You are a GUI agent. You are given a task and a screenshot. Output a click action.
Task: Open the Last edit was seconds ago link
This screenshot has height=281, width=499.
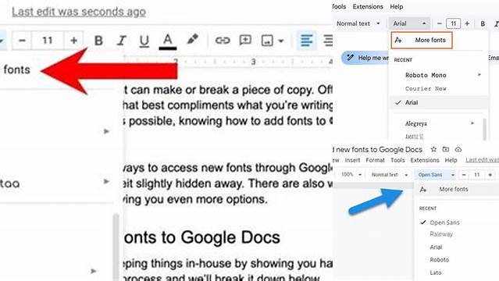coord(79,12)
